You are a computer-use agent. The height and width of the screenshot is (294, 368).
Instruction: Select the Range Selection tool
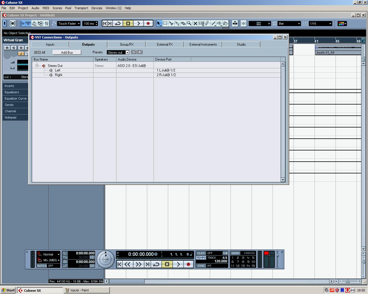165,24
